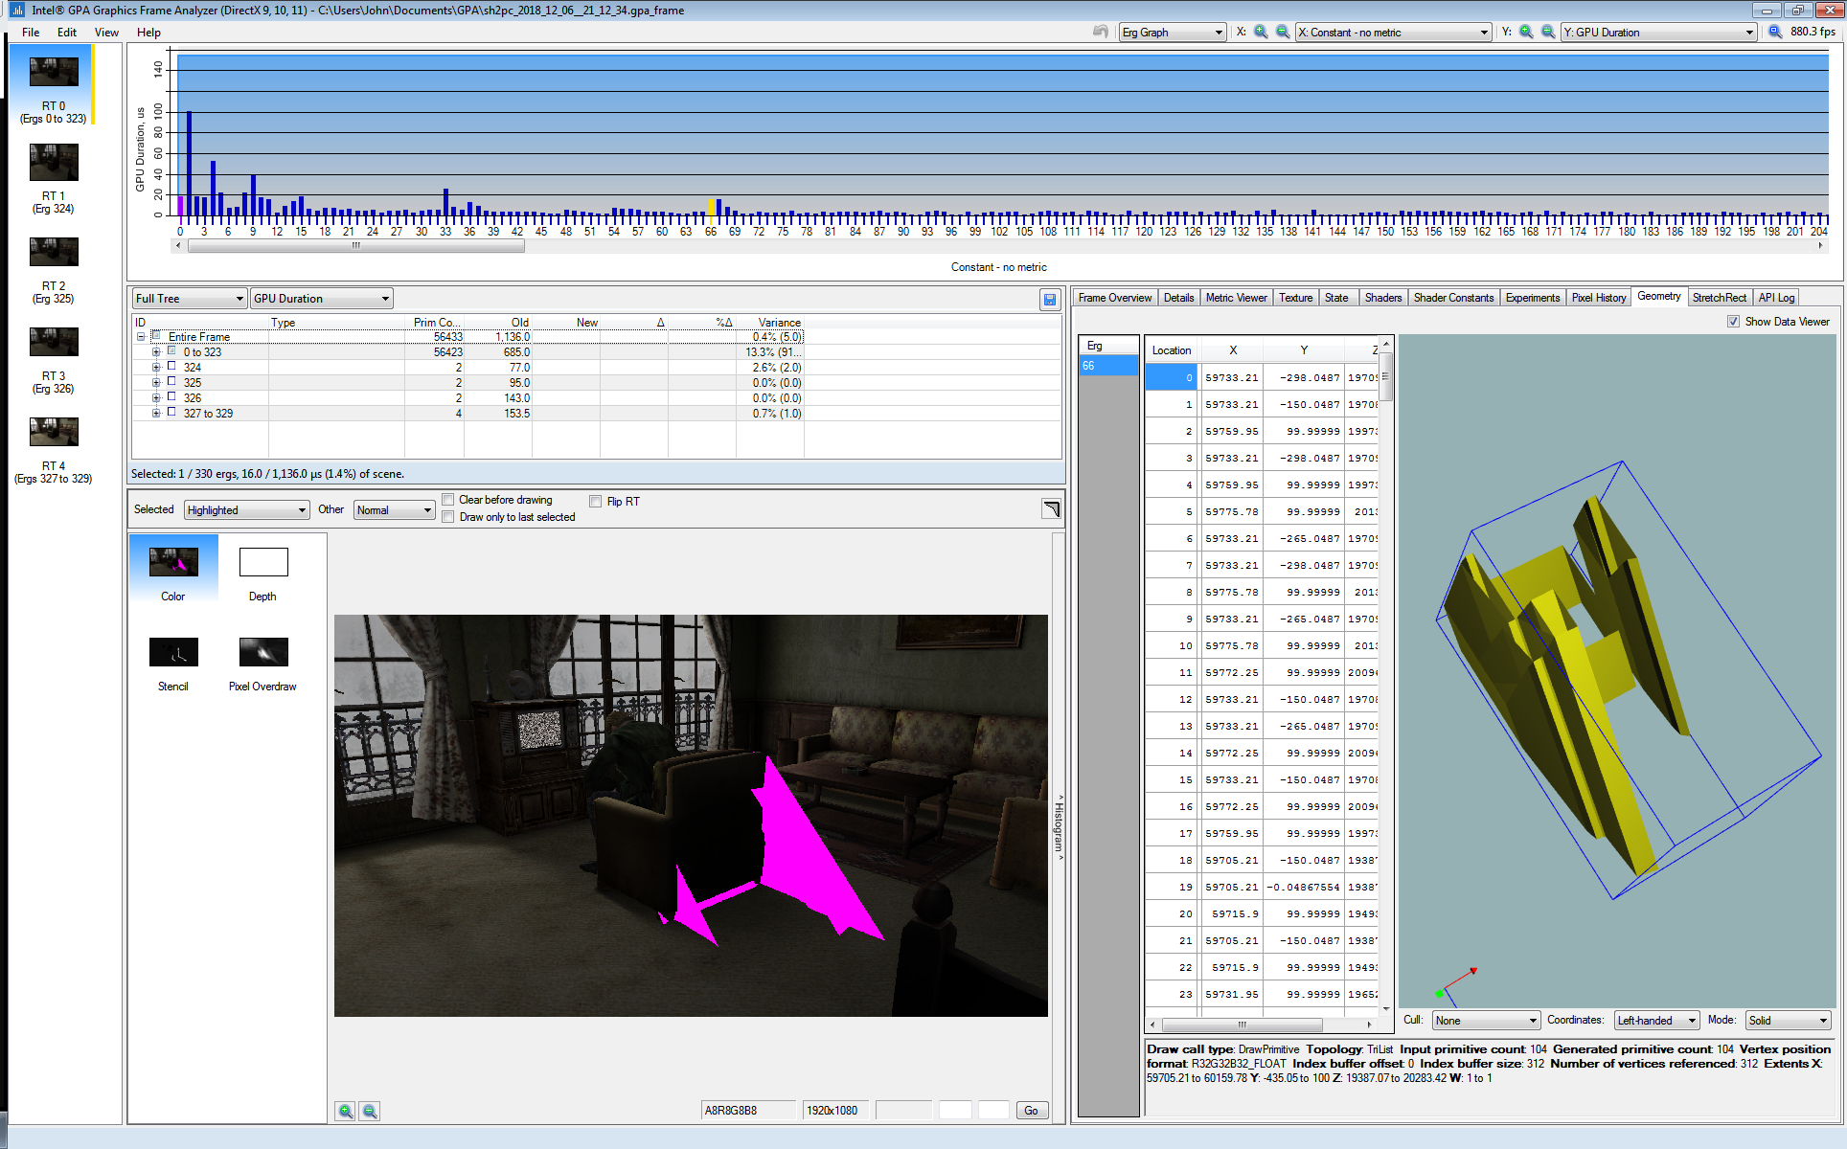Click X-axis zoom in magnifier icon
The image size is (1847, 1149).
[x=1261, y=32]
